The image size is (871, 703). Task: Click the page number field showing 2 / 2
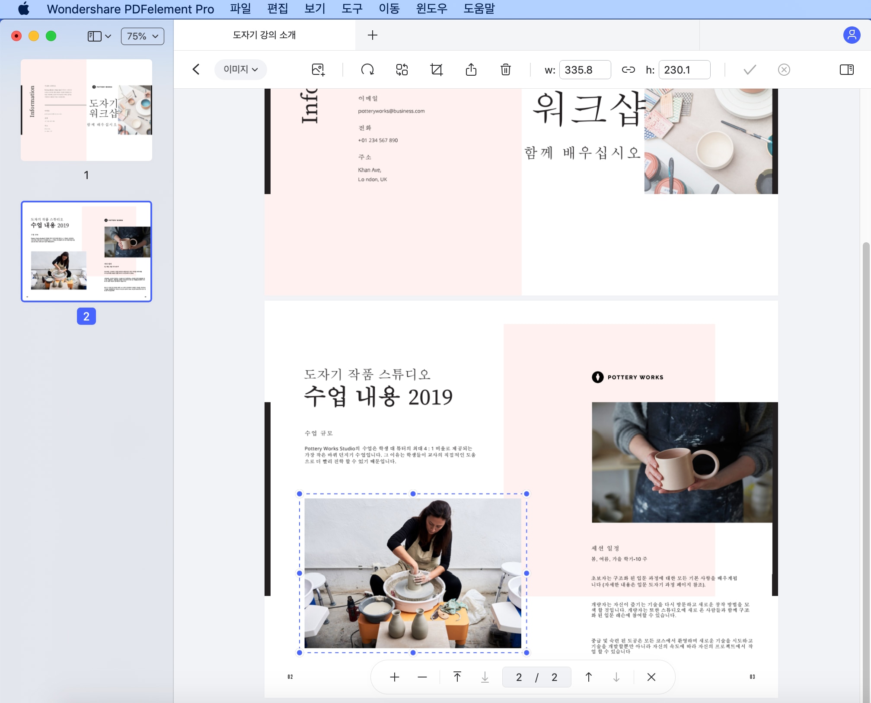point(536,677)
